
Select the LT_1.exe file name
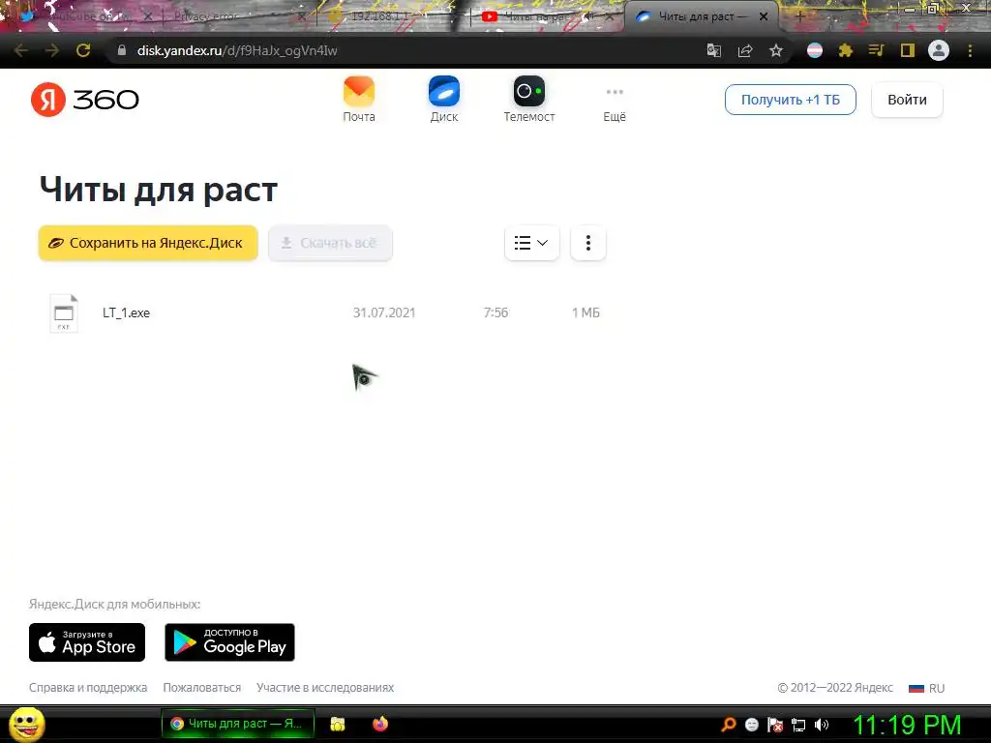[x=127, y=312]
